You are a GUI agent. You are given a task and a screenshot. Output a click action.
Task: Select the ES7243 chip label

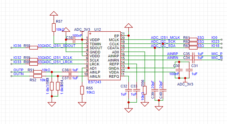(x=94, y=82)
